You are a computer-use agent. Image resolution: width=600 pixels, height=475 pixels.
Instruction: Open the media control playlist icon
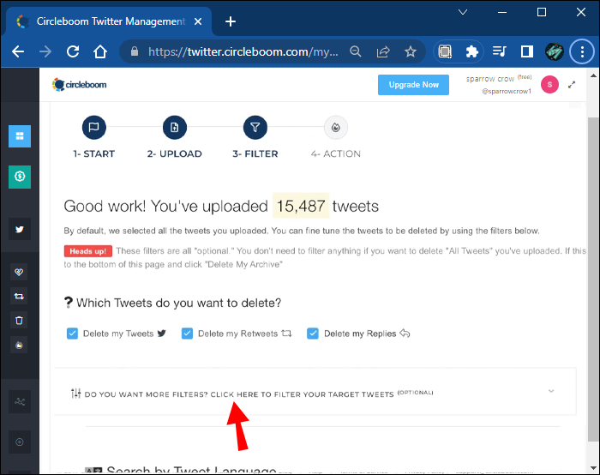pyautogui.click(x=500, y=51)
